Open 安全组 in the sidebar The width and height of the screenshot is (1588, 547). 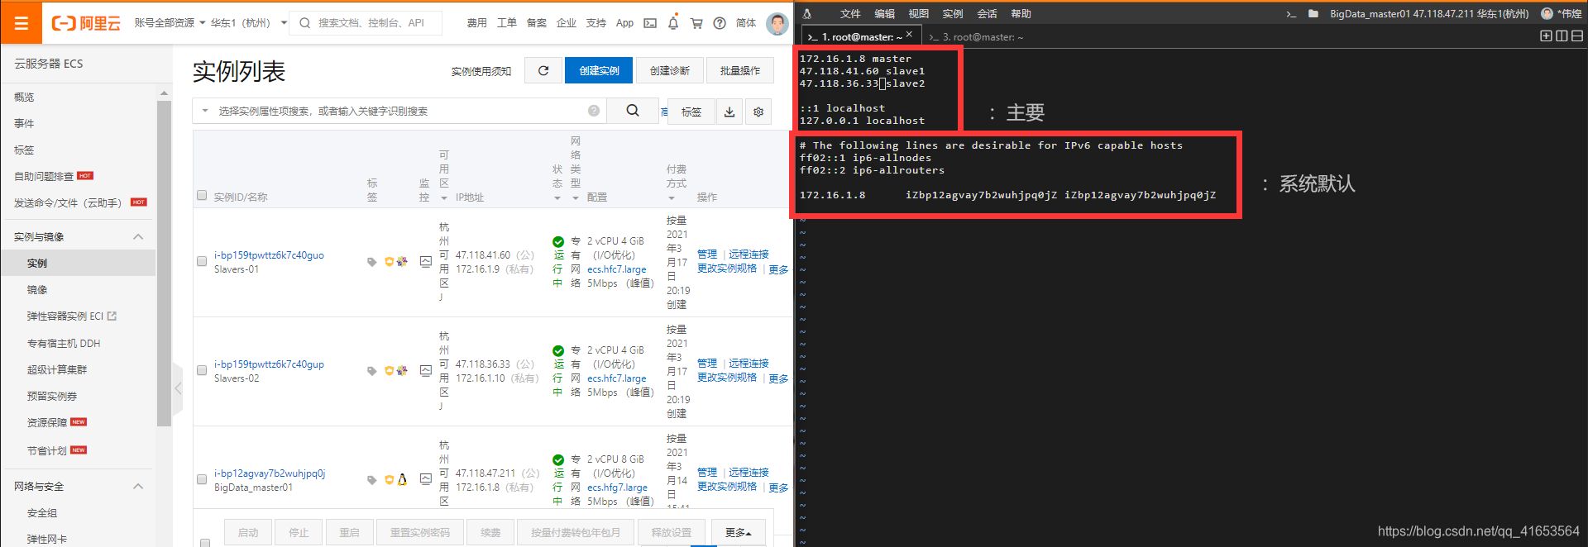(42, 513)
